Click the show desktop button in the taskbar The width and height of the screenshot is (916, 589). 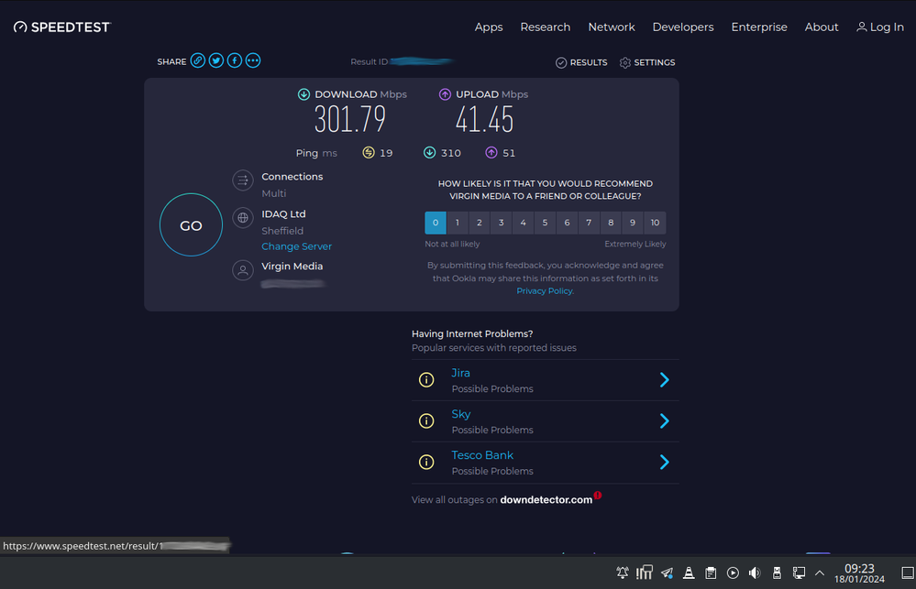click(x=908, y=573)
